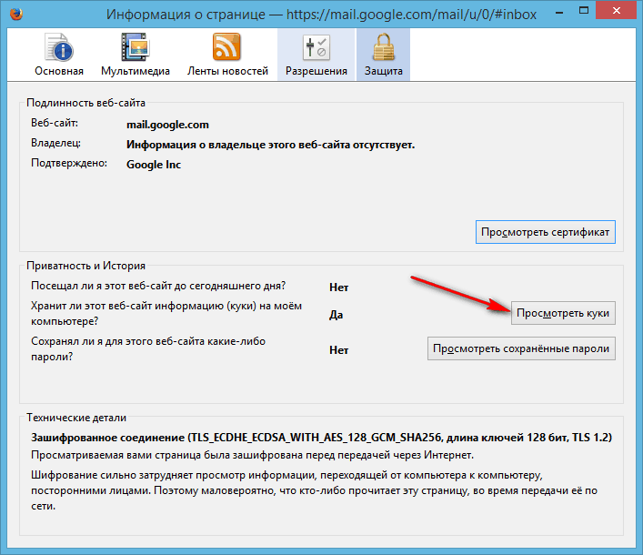Select the Разрешения permissions icon
643x555 pixels.
click(x=316, y=47)
